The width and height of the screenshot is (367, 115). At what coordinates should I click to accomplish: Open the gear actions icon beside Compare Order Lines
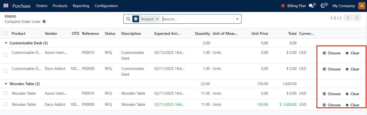coord(44,21)
